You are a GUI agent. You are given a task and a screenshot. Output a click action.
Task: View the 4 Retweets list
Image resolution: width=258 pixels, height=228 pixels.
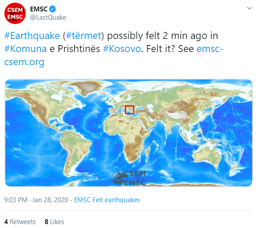click(20, 222)
